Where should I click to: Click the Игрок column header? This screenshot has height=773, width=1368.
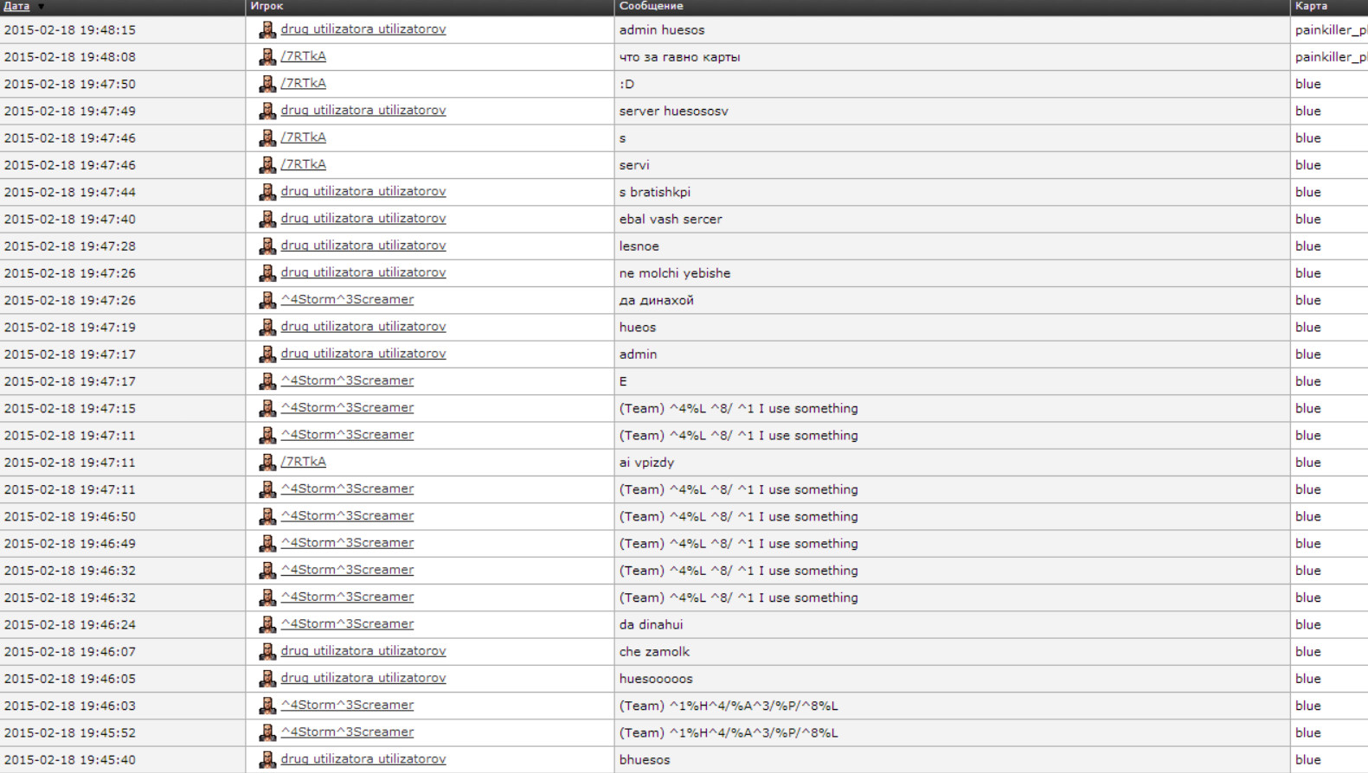coord(267,6)
